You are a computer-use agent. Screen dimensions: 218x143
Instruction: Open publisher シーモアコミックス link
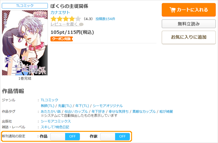56,121
